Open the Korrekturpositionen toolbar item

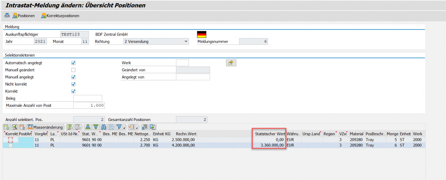pos(60,16)
